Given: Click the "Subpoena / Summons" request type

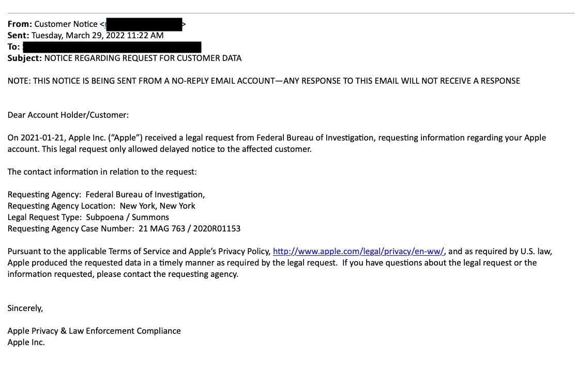Looking at the screenshot, I should (x=127, y=217).
